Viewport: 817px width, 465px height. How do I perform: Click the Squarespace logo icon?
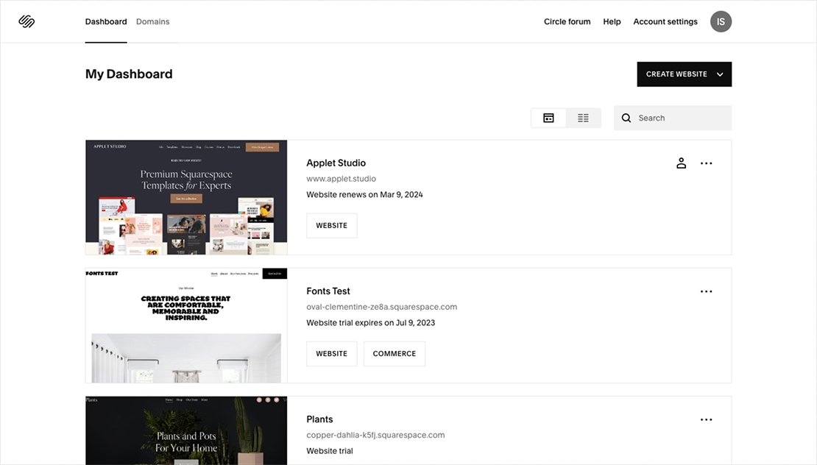coord(26,21)
